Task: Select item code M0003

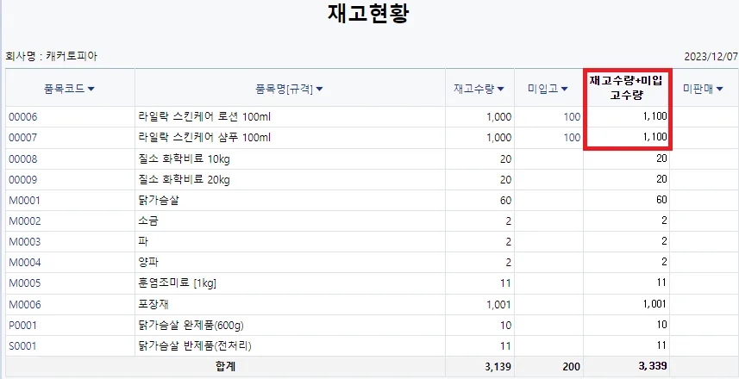Action: coord(24,242)
